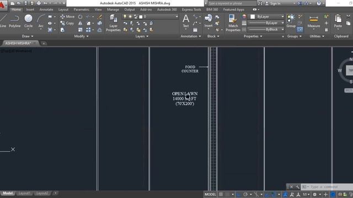Screen dimensions: 353x198
Task: Activate Match Properties tool
Action: 233,23
